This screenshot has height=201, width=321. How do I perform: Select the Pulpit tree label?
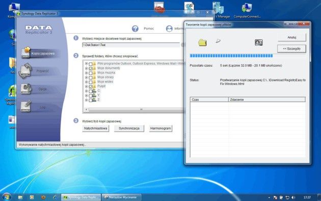coord(101,86)
